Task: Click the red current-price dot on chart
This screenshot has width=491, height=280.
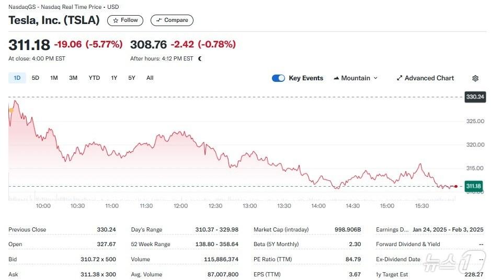Action: click(x=456, y=186)
